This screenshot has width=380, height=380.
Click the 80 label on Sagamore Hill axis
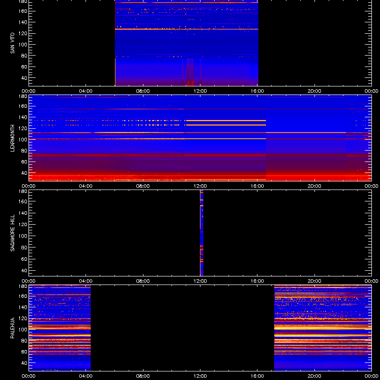tap(24, 247)
